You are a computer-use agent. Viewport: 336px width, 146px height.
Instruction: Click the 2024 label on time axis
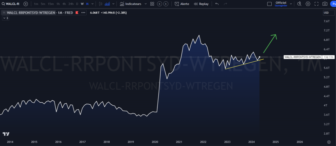click(251, 142)
